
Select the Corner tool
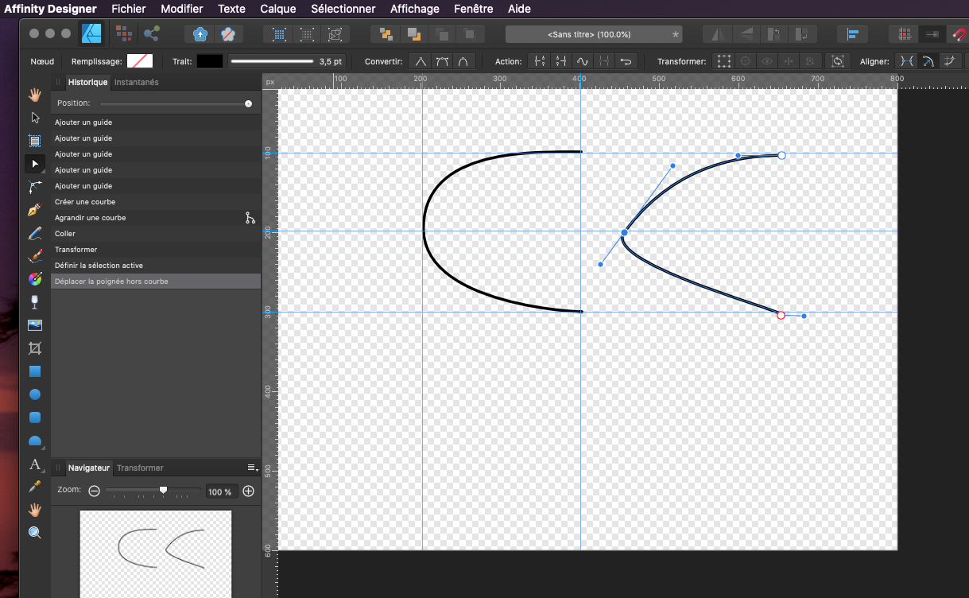(35, 187)
